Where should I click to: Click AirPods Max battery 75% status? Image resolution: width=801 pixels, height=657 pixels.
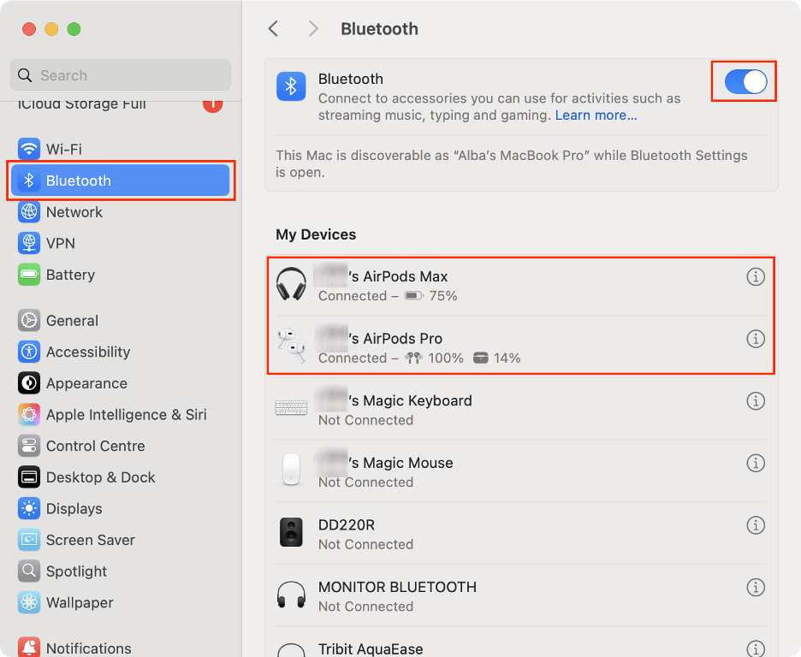coord(430,296)
